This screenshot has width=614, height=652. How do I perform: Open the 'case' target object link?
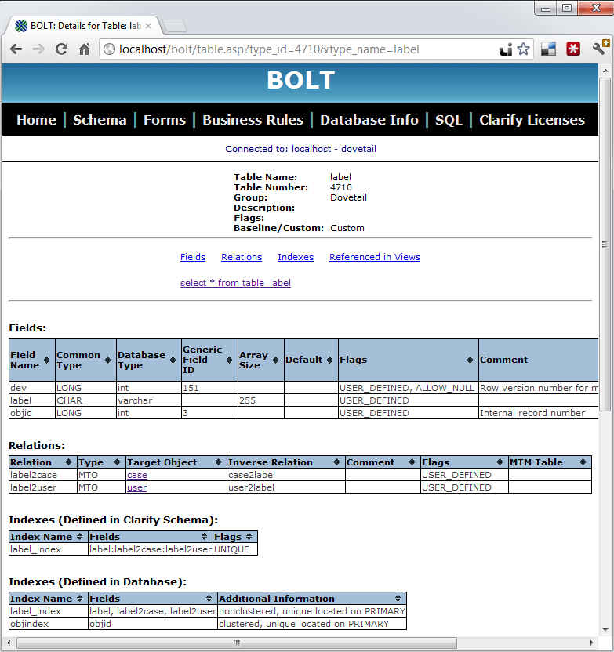point(137,475)
